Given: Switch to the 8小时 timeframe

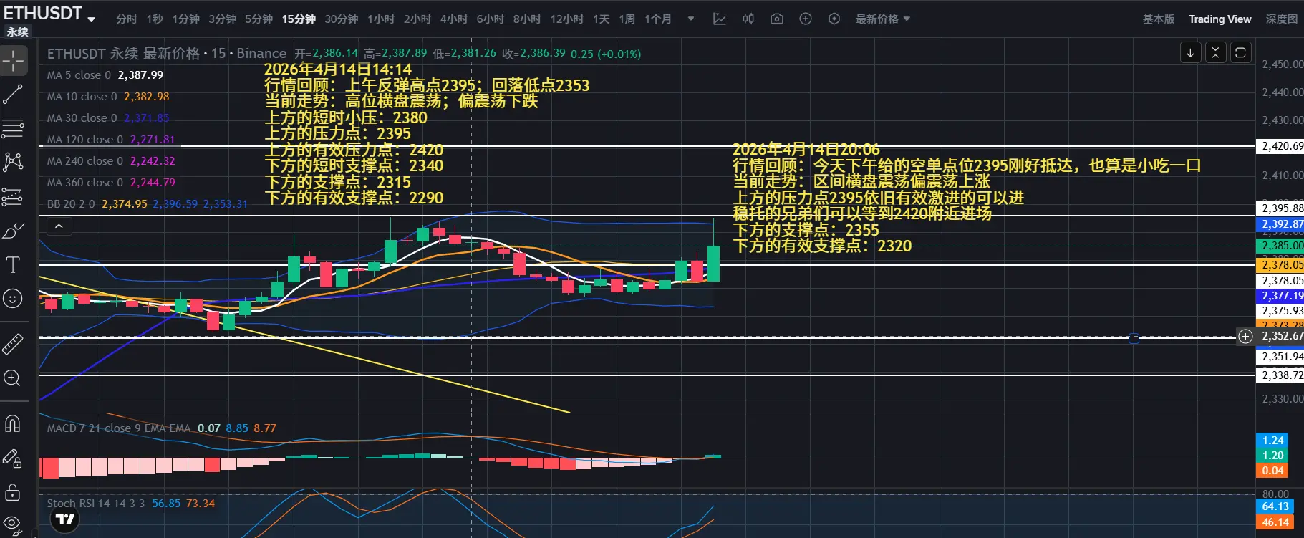Looking at the screenshot, I should (x=527, y=19).
